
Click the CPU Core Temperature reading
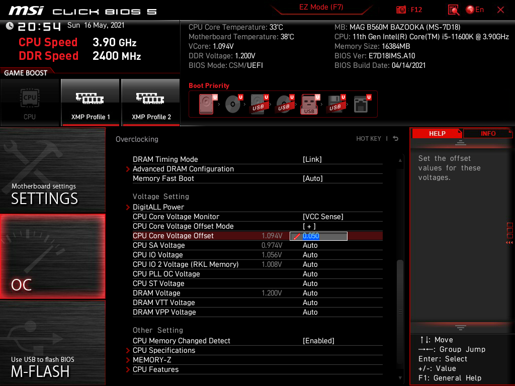235,27
